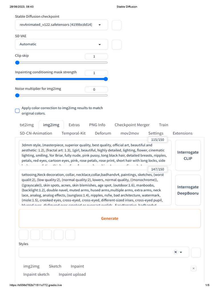Click the small x icon right of Inpaint tabs
Screen dimensions: 219x292
tap(194, 268)
